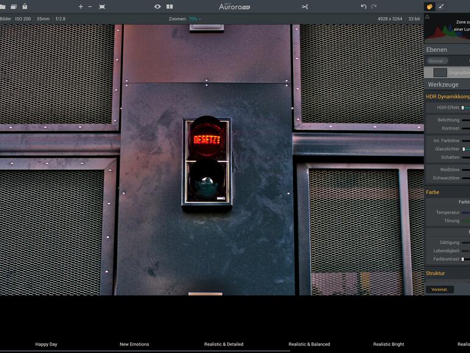Click the 35mm focal length text

point(43,18)
